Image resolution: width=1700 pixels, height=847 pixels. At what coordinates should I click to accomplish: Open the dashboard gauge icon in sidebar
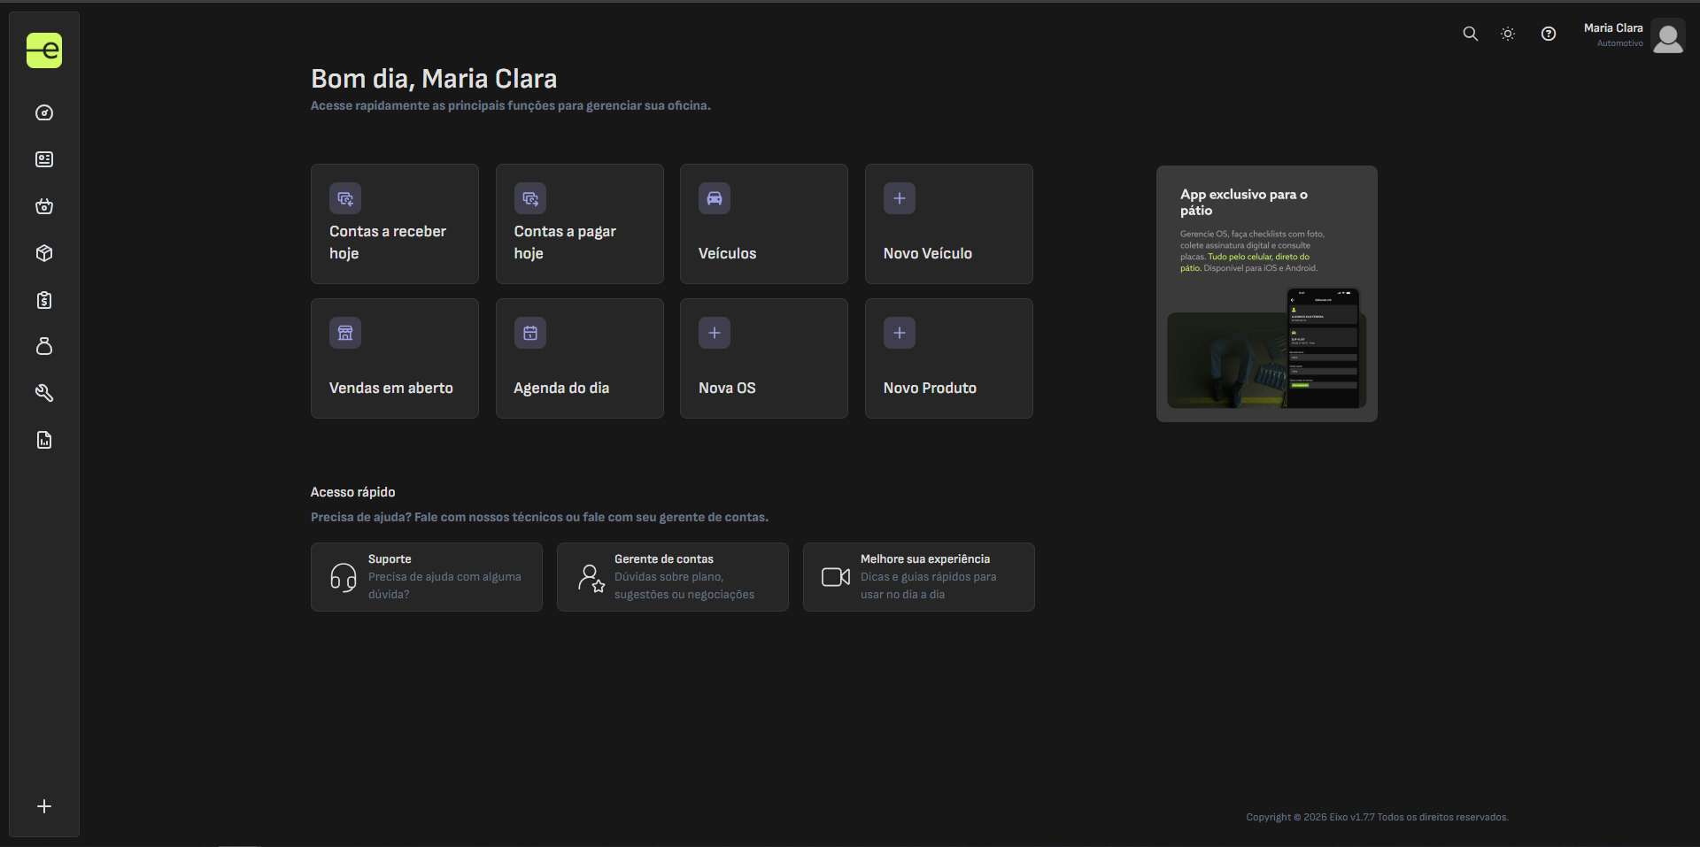(x=44, y=113)
